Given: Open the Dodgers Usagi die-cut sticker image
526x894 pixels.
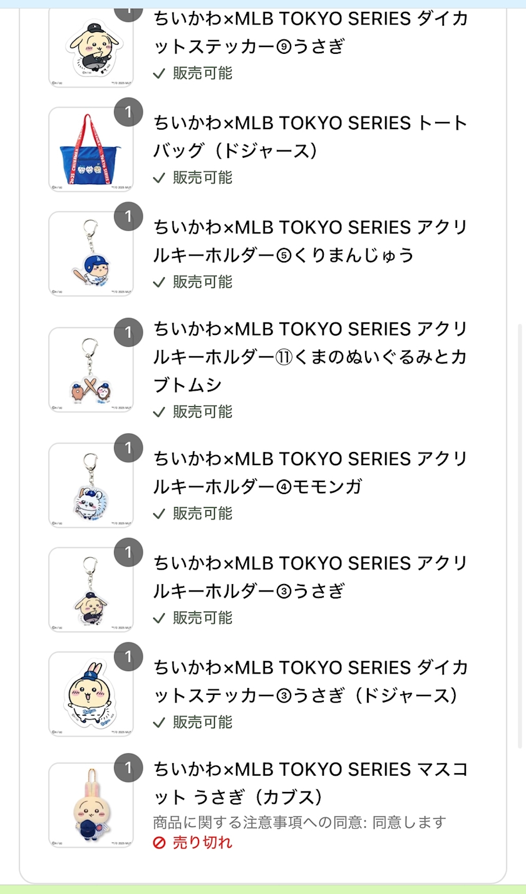Looking at the screenshot, I should (x=91, y=694).
